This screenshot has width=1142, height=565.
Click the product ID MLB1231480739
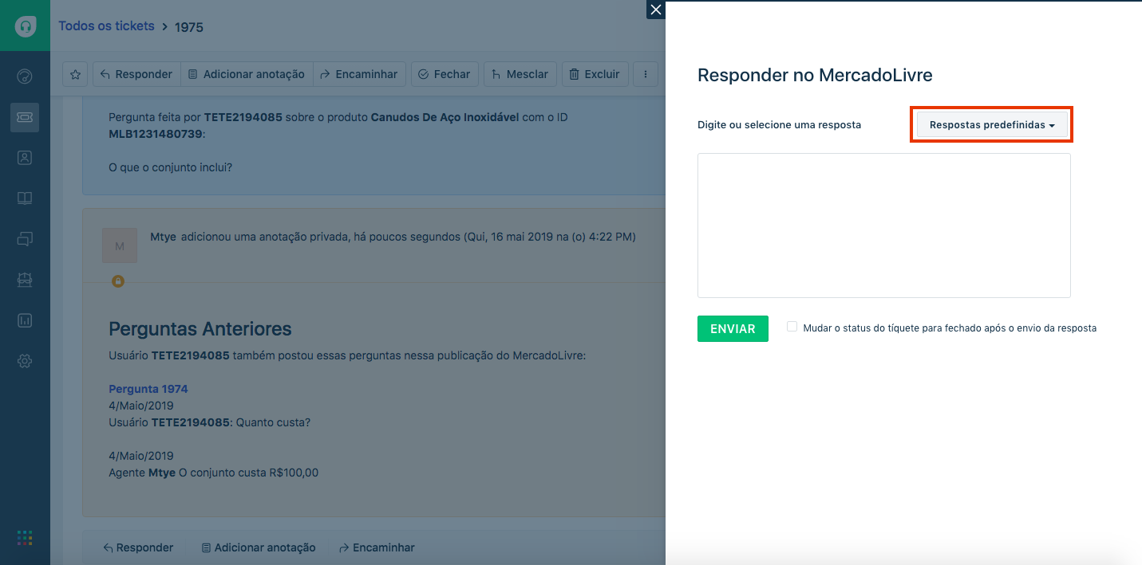pyautogui.click(x=156, y=134)
